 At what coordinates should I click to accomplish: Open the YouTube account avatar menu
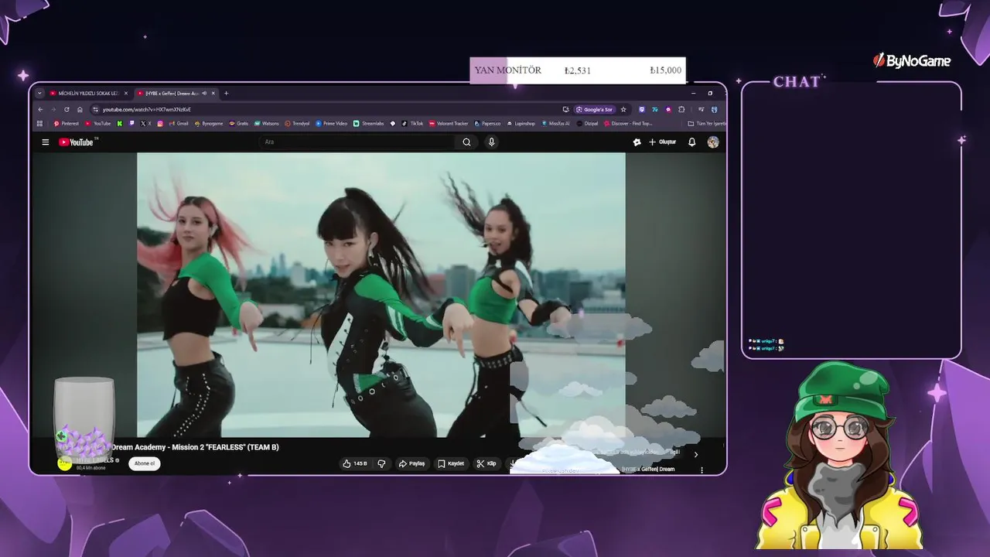point(713,142)
